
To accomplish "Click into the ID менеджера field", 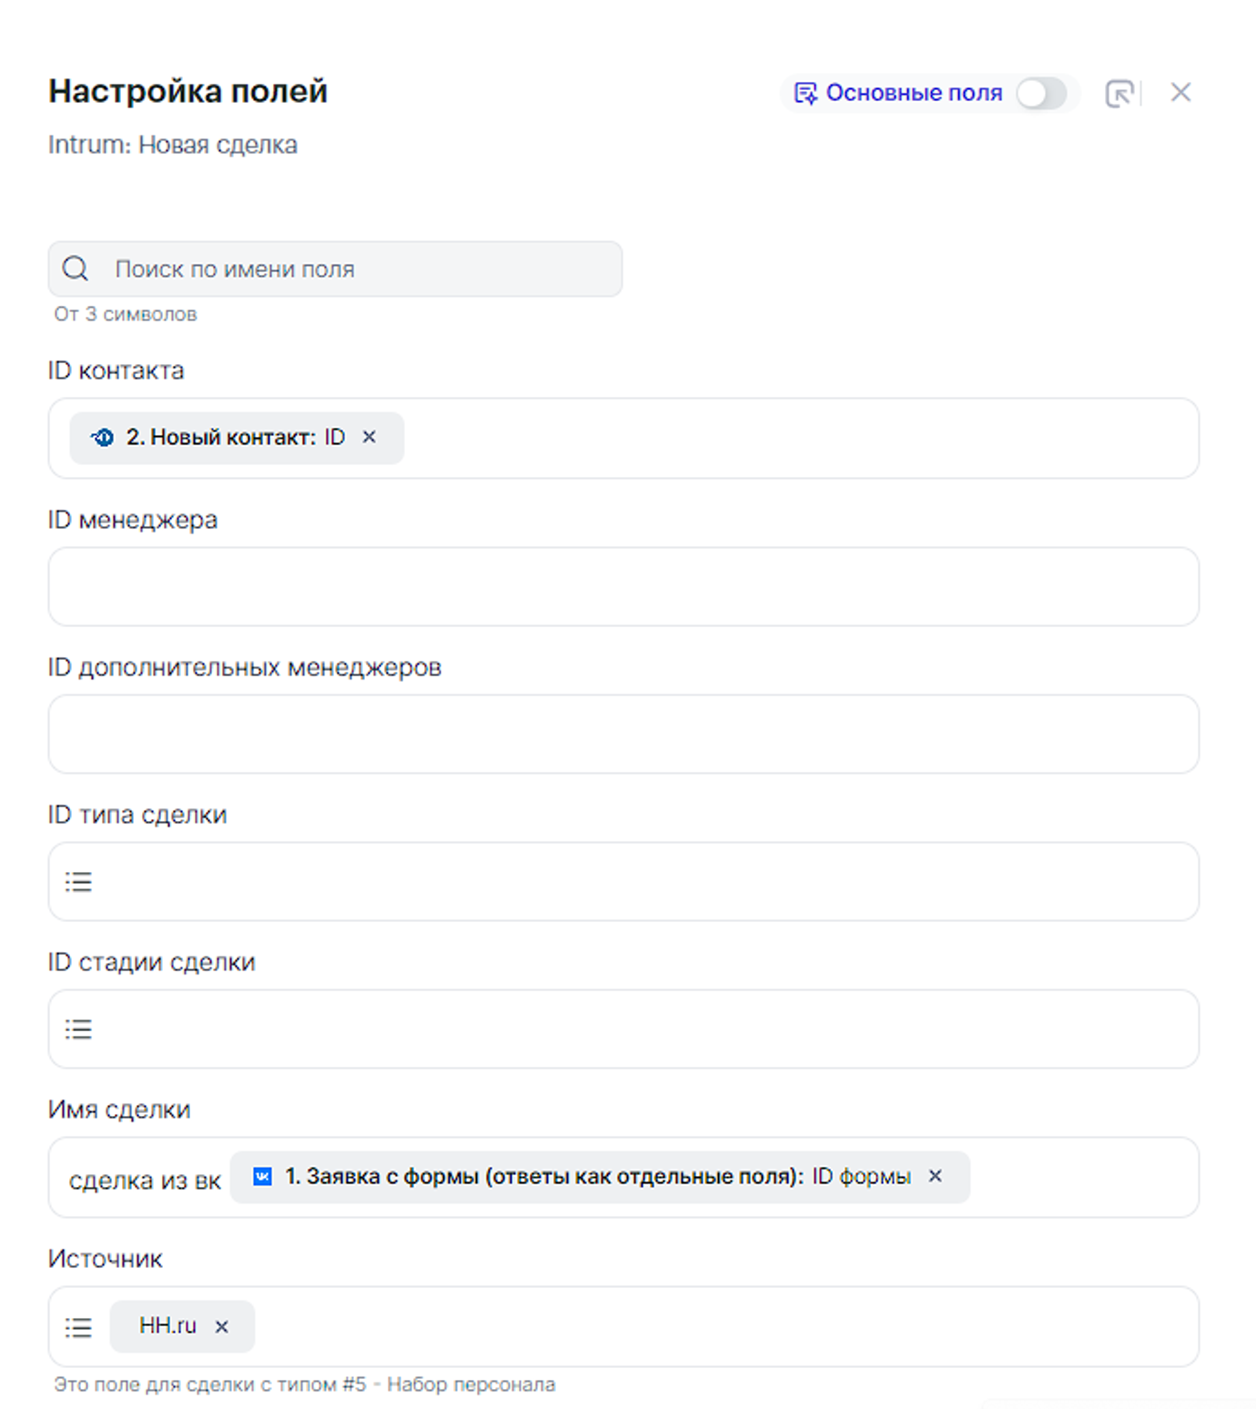I will point(623,586).
